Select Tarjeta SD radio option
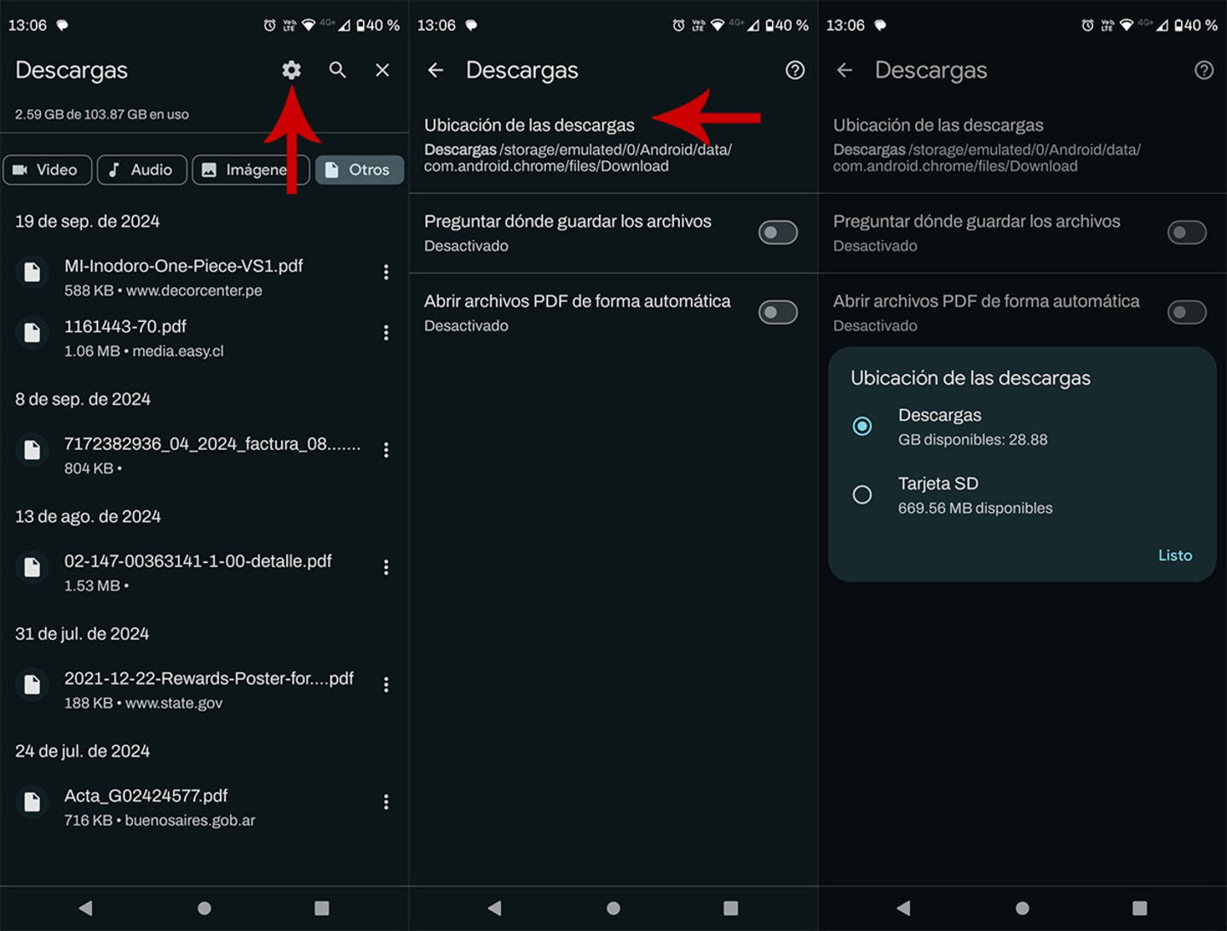The width and height of the screenshot is (1227, 931). tap(862, 494)
